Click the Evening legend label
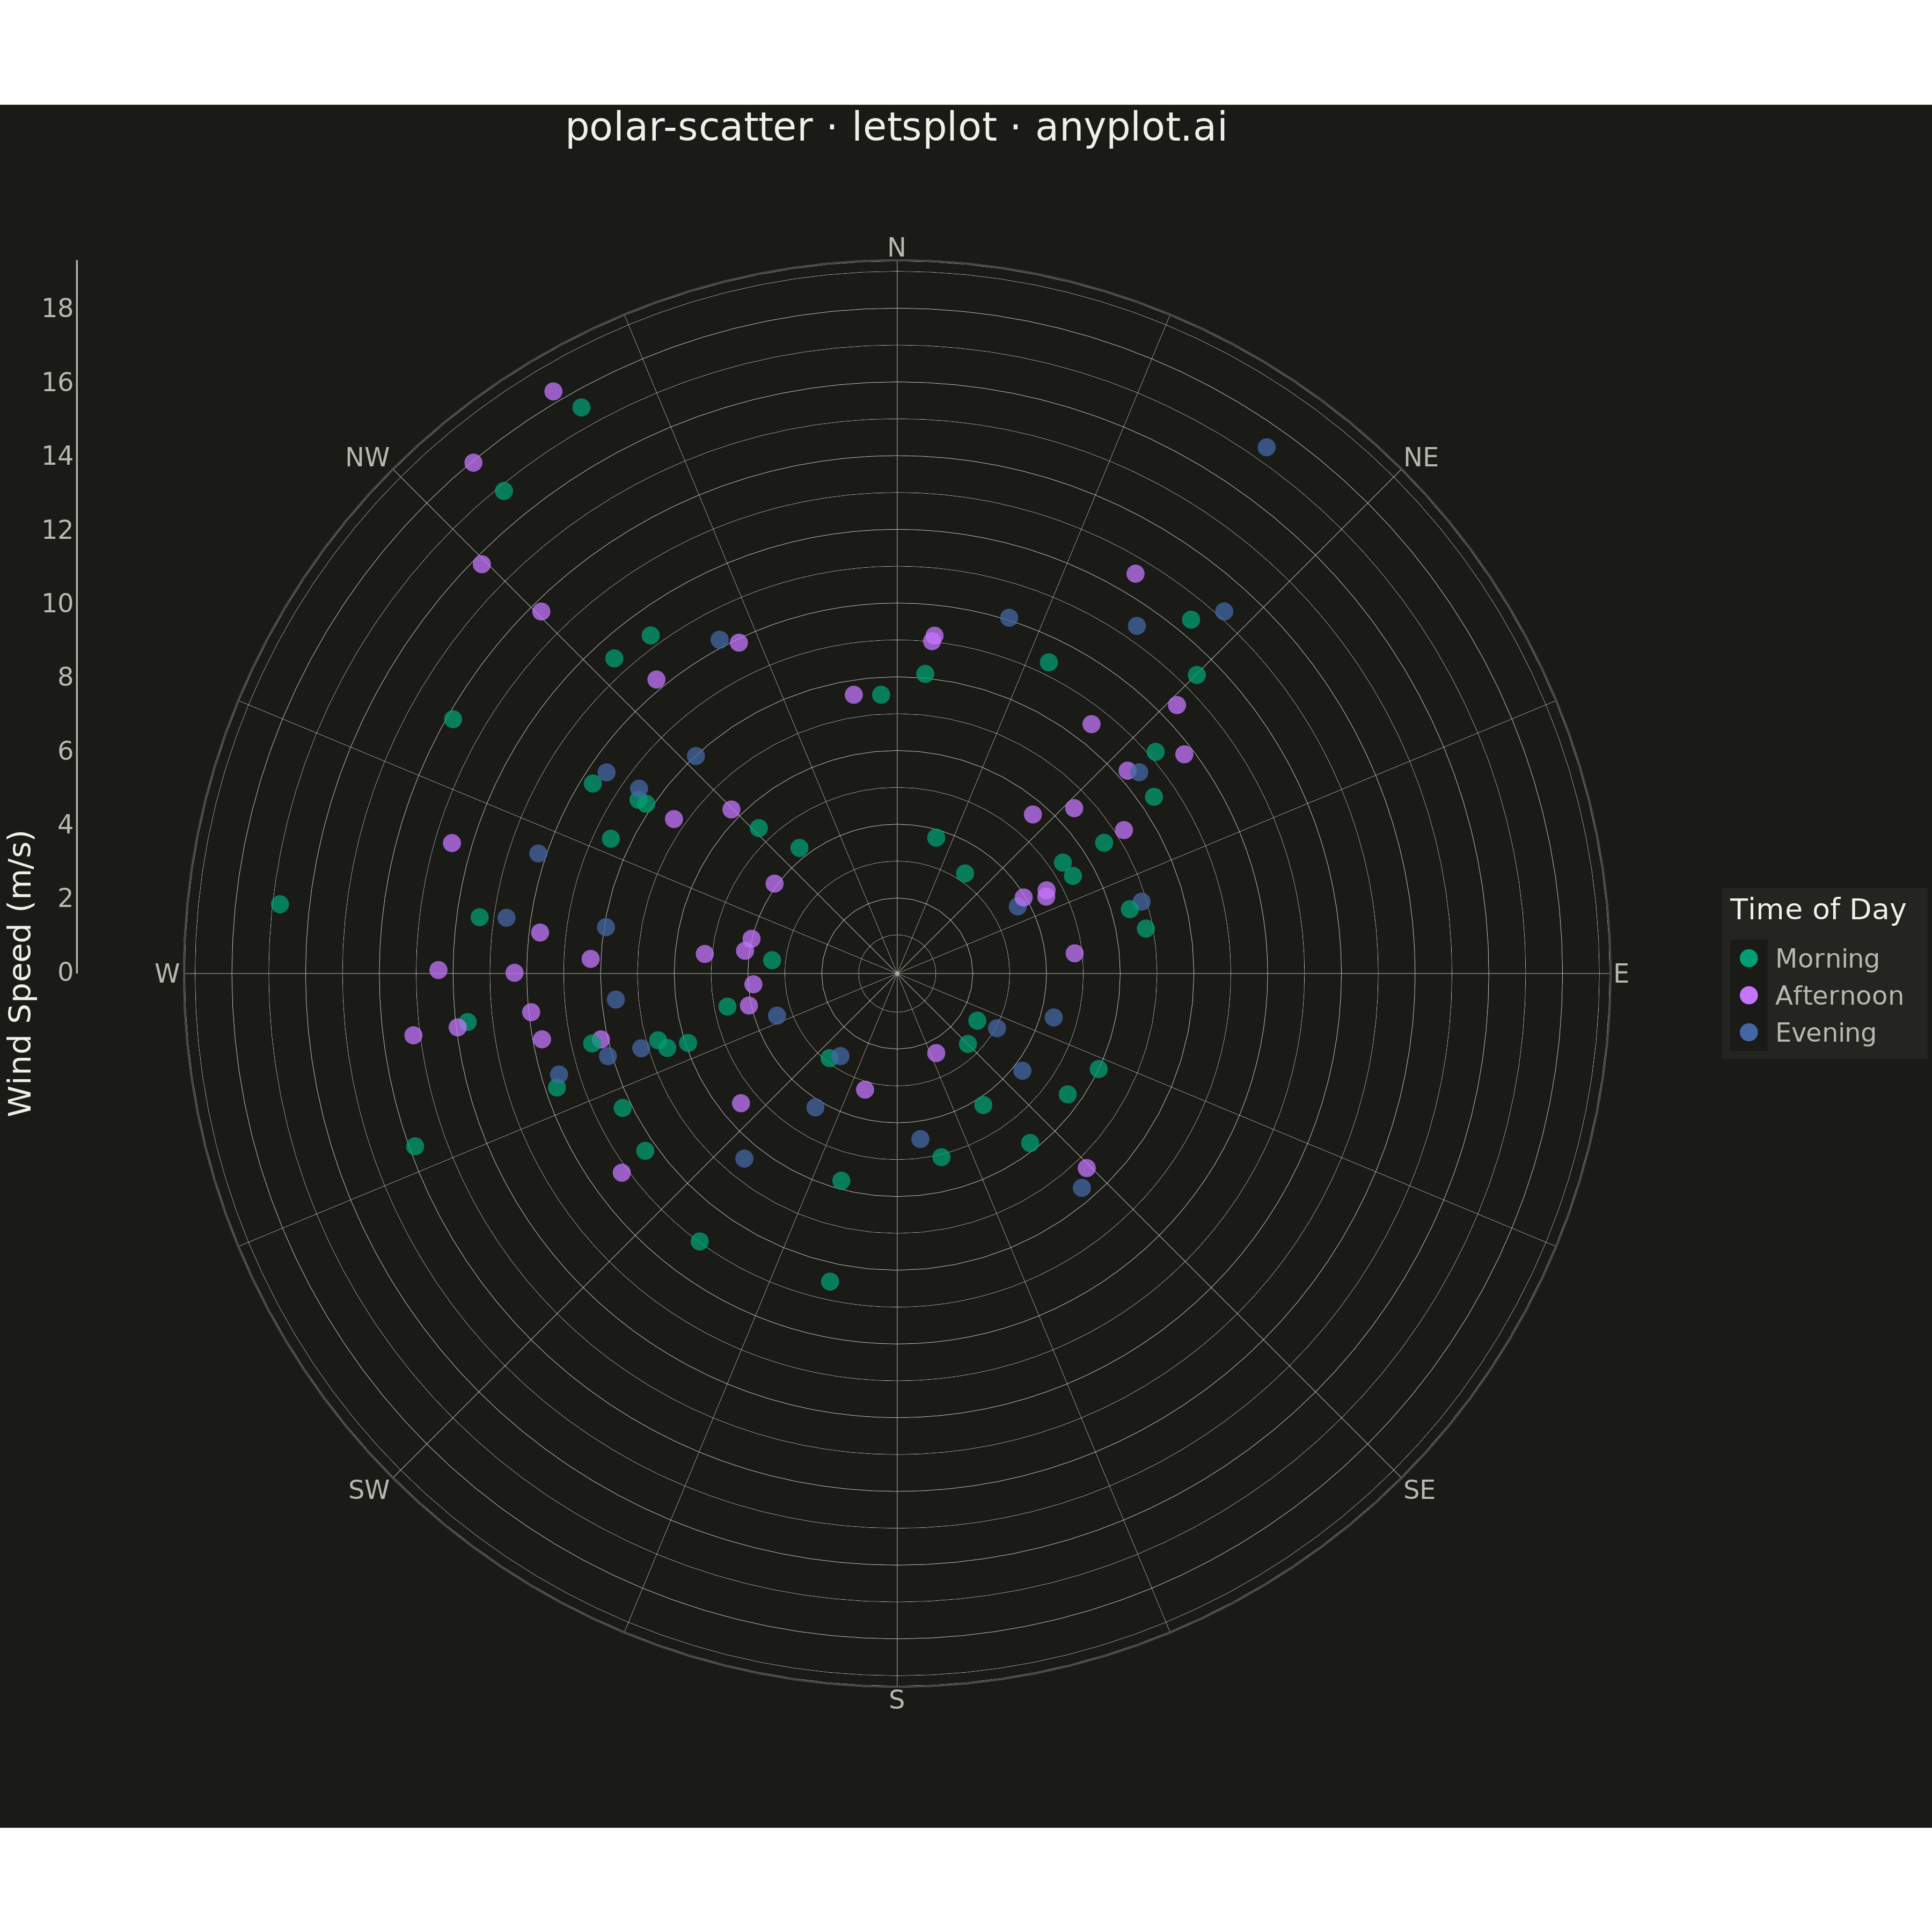The width and height of the screenshot is (1932, 1932). click(x=1826, y=1033)
